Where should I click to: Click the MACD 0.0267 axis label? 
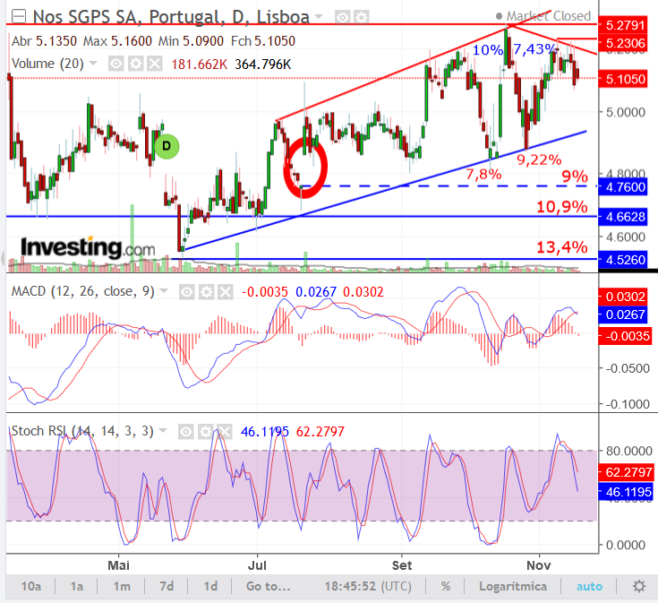pos(625,314)
